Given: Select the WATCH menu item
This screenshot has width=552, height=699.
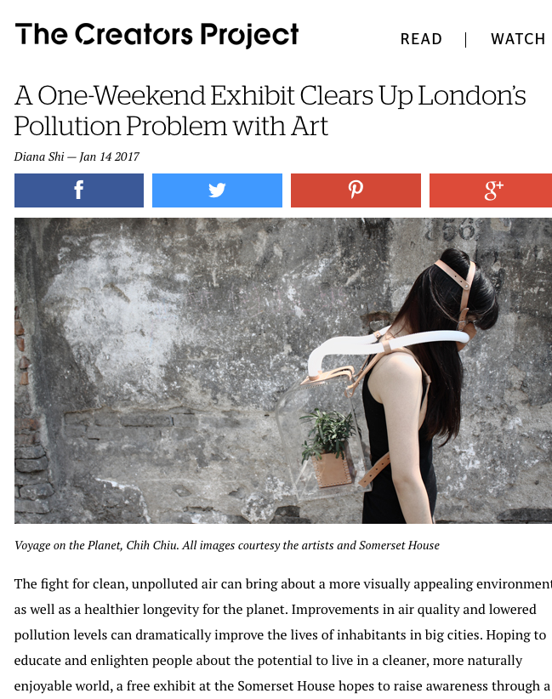Looking at the screenshot, I should [518, 39].
